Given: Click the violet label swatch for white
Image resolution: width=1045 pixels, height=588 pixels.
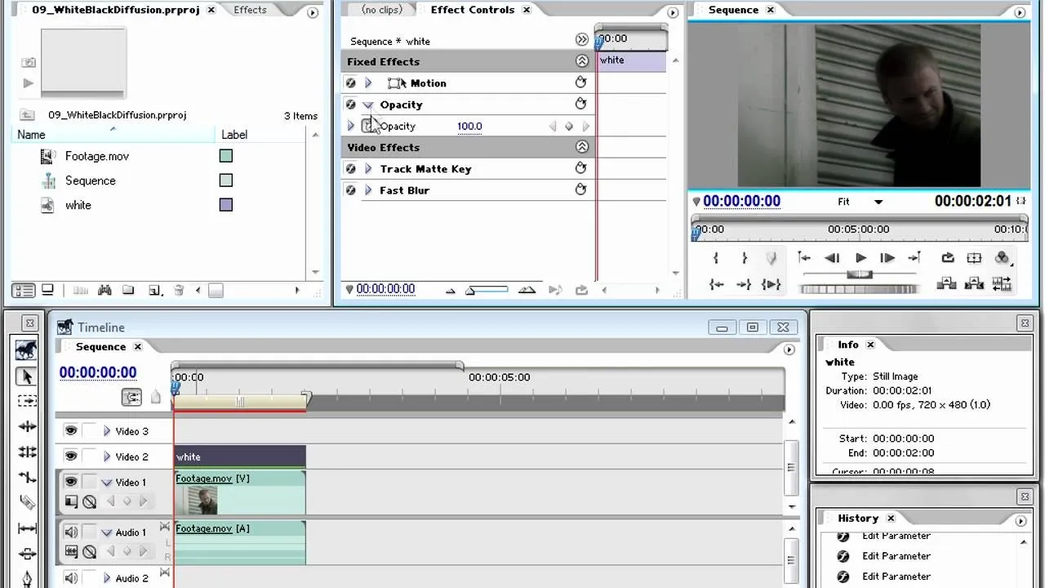Looking at the screenshot, I should pos(226,205).
